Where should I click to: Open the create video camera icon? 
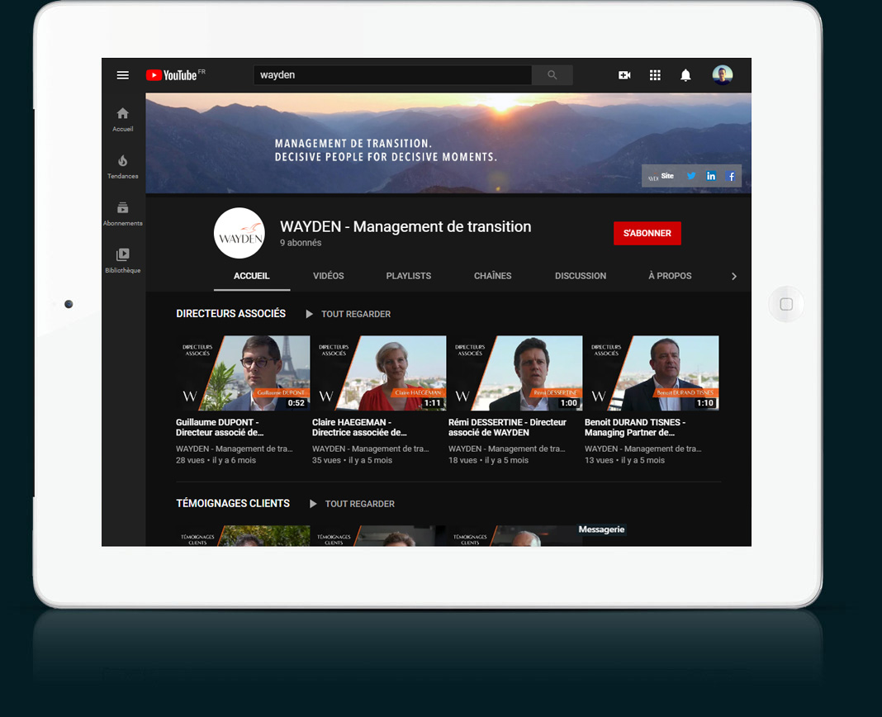click(x=624, y=75)
